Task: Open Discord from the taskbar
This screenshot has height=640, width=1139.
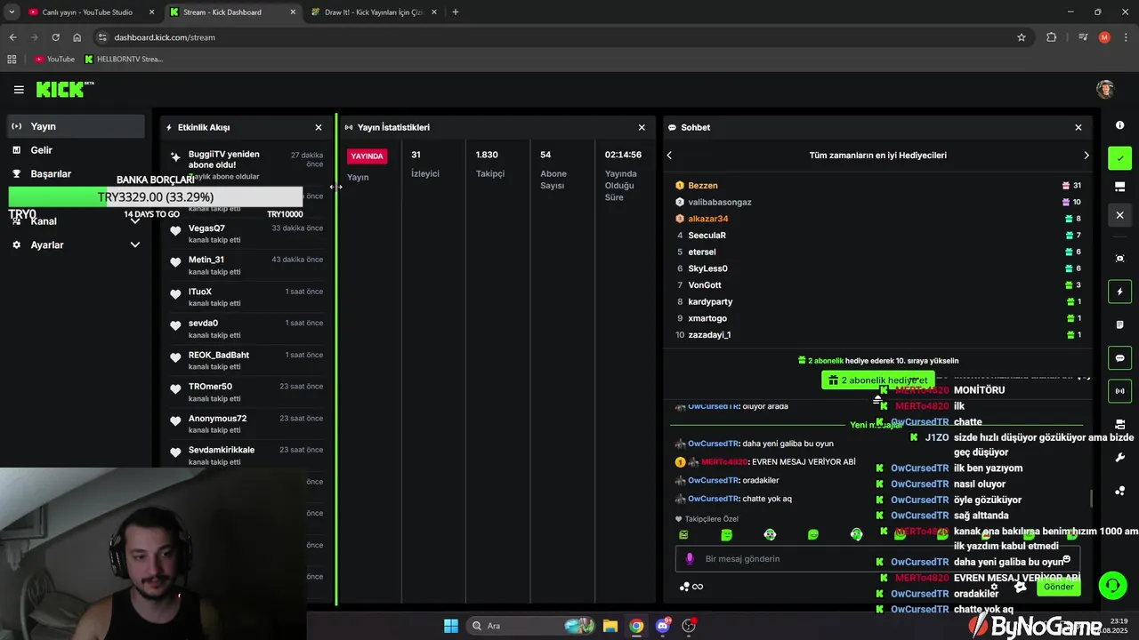Action: pyautogui.click(x=663, y=626)
